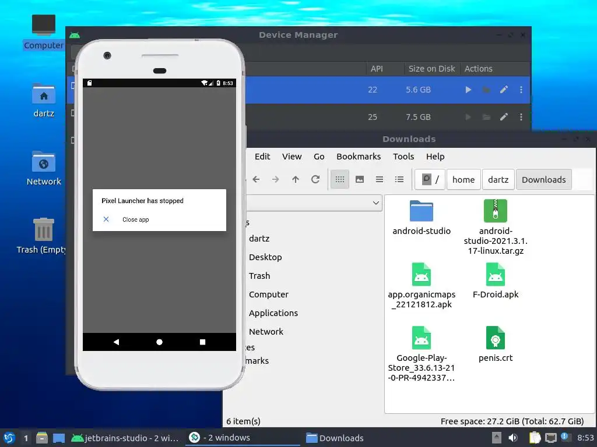Navigate to dartz path segment

tap(498, 179)
